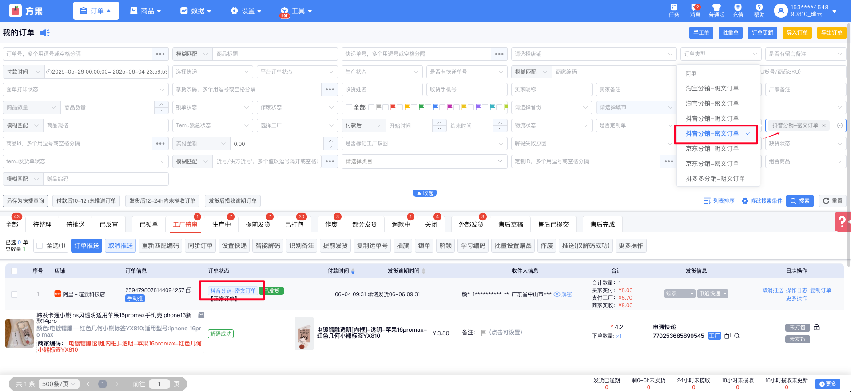Click the 普通版 edition icon
Screen dimensions: 851x392
click(716, 7)
